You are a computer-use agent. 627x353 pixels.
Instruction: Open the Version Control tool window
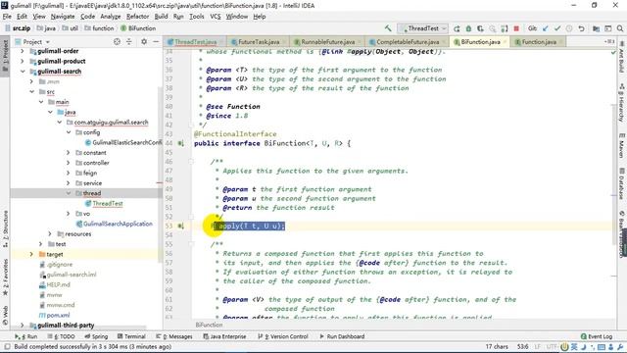tap(283, 336)
